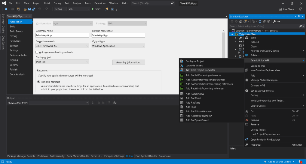Click the Switch Views icon in Solution Explorer

pos(245,21)
